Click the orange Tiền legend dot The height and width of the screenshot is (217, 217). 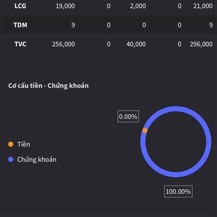pyautogui.click(x=10, y=144)
